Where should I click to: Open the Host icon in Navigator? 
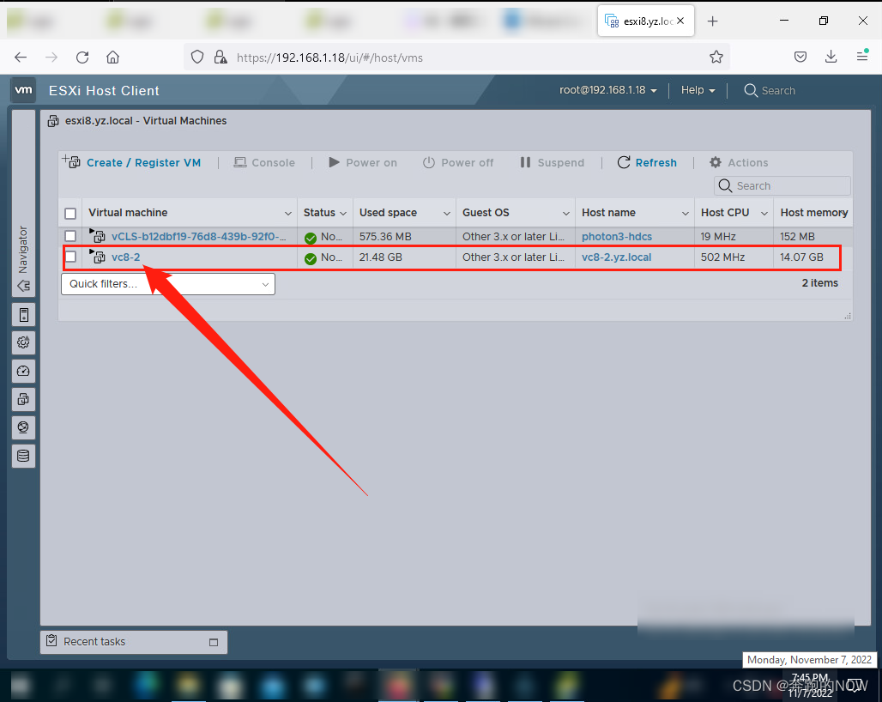point(24,315)
